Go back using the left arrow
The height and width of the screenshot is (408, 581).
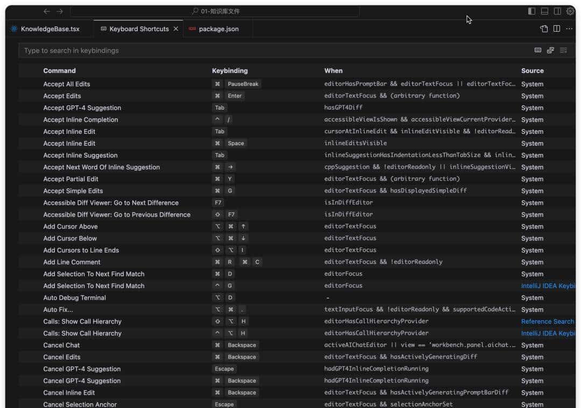pos(47,11)
